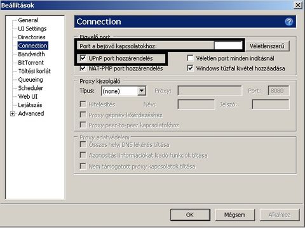Toggle UPnP port hozzárendelés checkbox
Image resolution: width=305 pixels, height=228 pixels.
click(x=83, y=58)
